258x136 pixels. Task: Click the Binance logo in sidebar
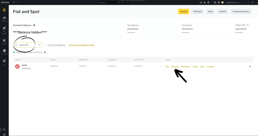click(x=4, y=10)
